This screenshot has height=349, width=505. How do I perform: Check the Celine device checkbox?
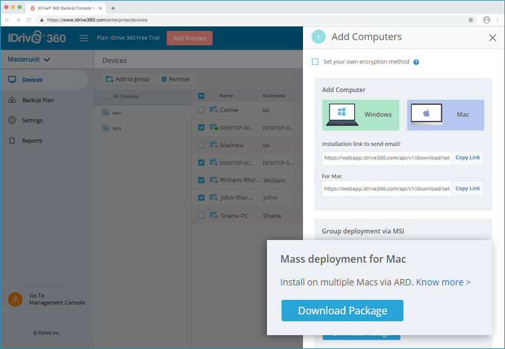(201, 110)
